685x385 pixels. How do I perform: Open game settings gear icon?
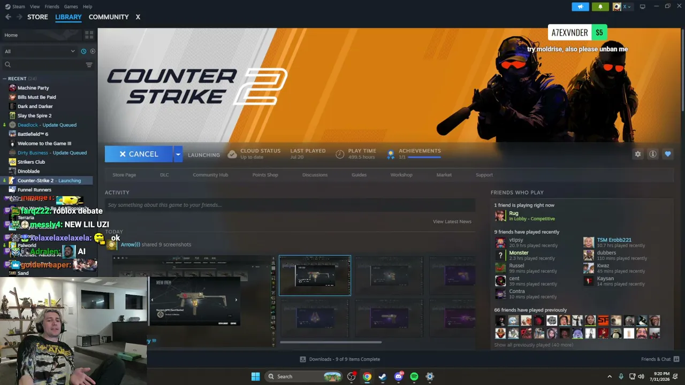coord(638,154)
